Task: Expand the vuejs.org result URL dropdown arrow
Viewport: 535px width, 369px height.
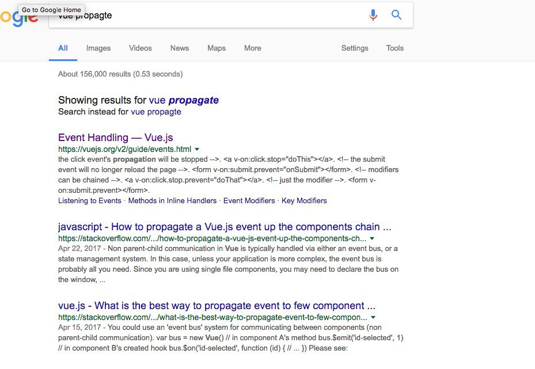Action: 197,149
